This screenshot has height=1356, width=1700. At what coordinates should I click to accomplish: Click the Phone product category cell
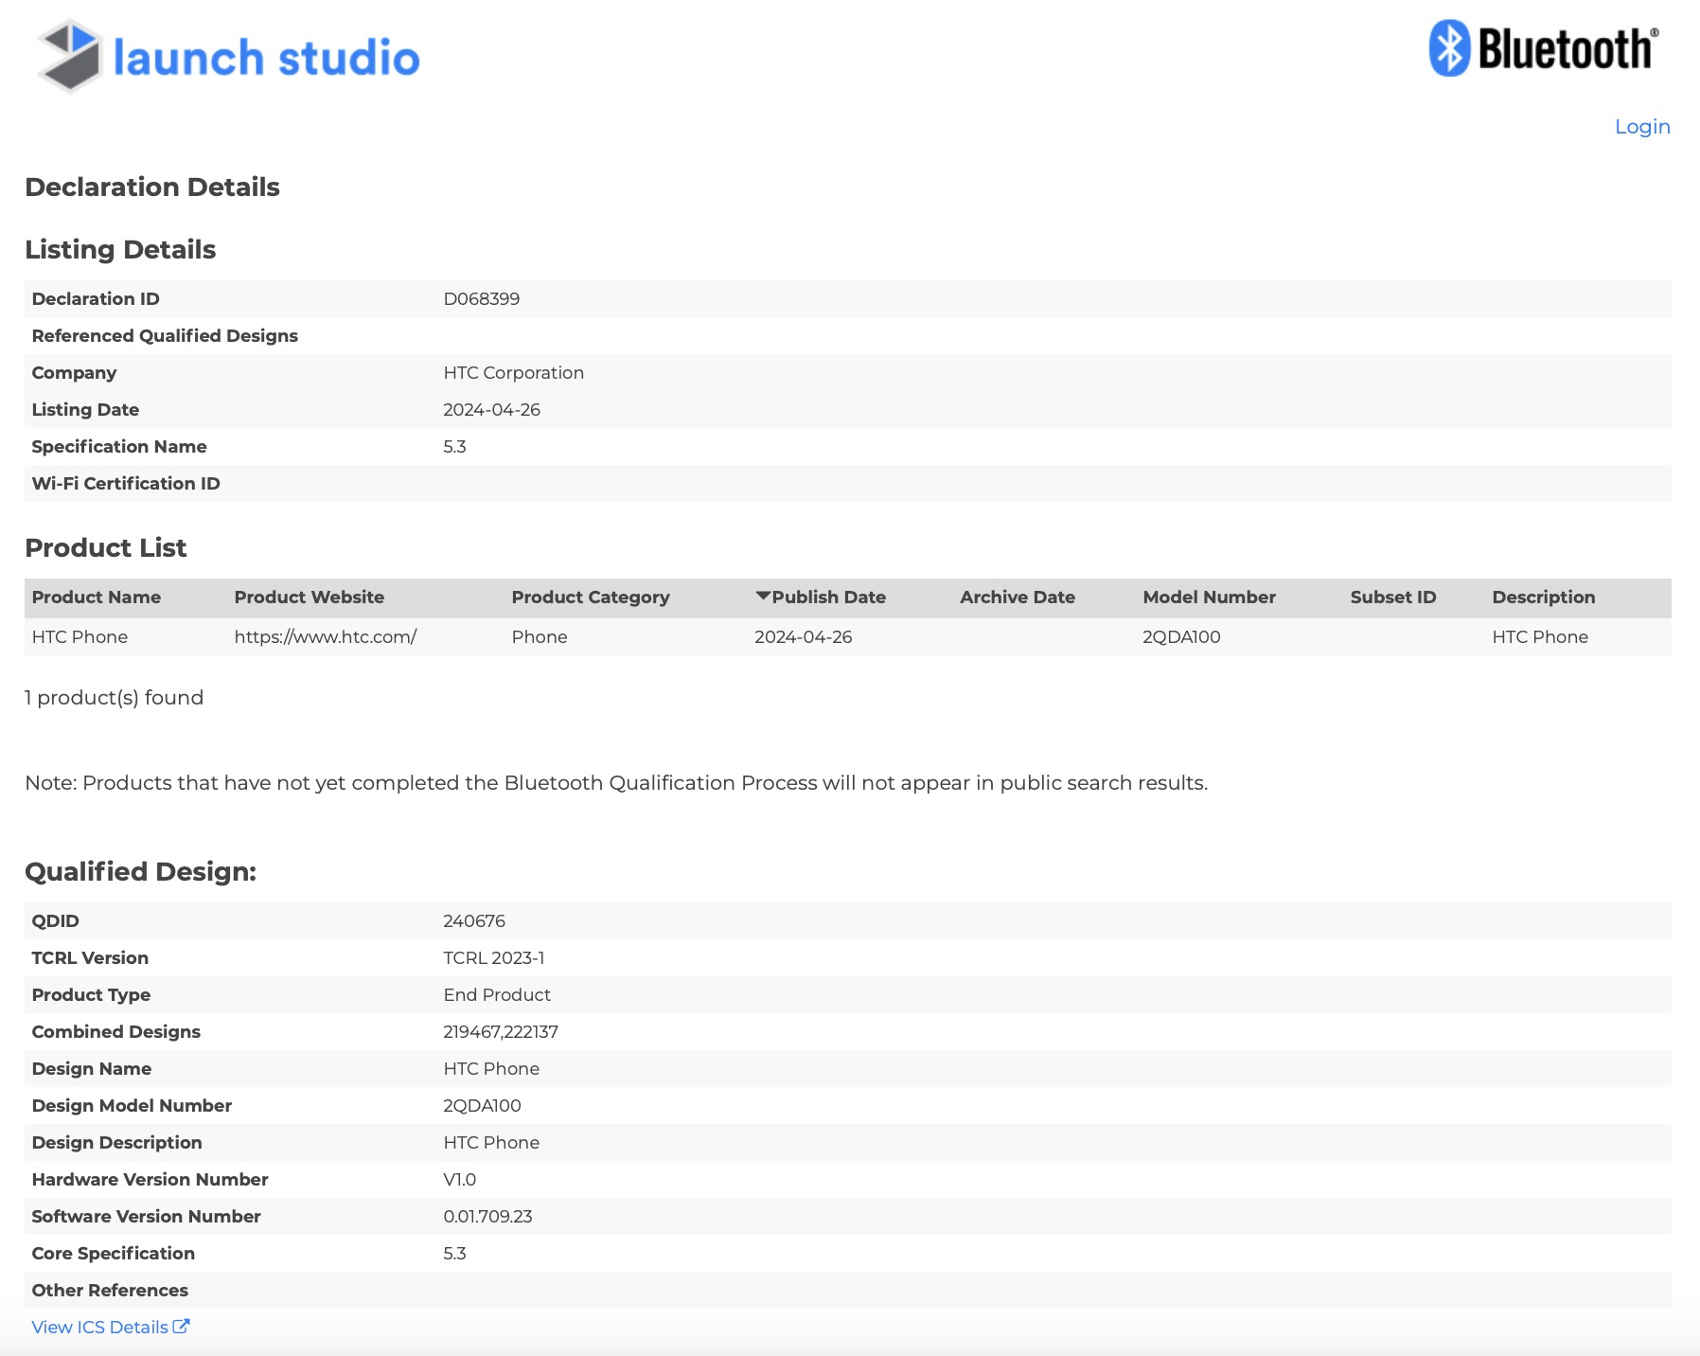click(x=540, y=636)
